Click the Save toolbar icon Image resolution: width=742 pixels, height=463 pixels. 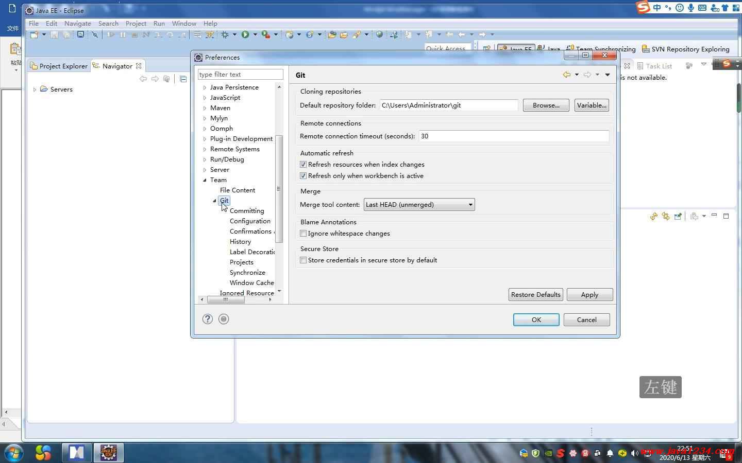click(x=55, y=34)
